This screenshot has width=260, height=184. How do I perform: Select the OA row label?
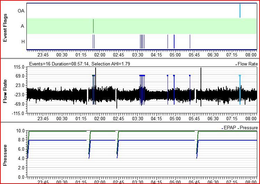(x=21, y=11)
